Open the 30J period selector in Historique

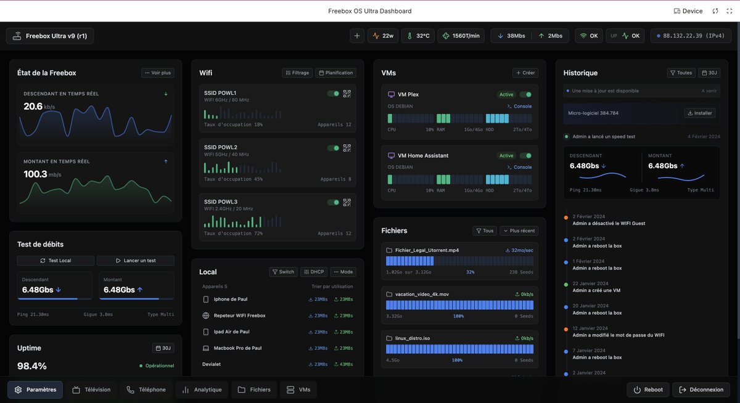[709, 73]
